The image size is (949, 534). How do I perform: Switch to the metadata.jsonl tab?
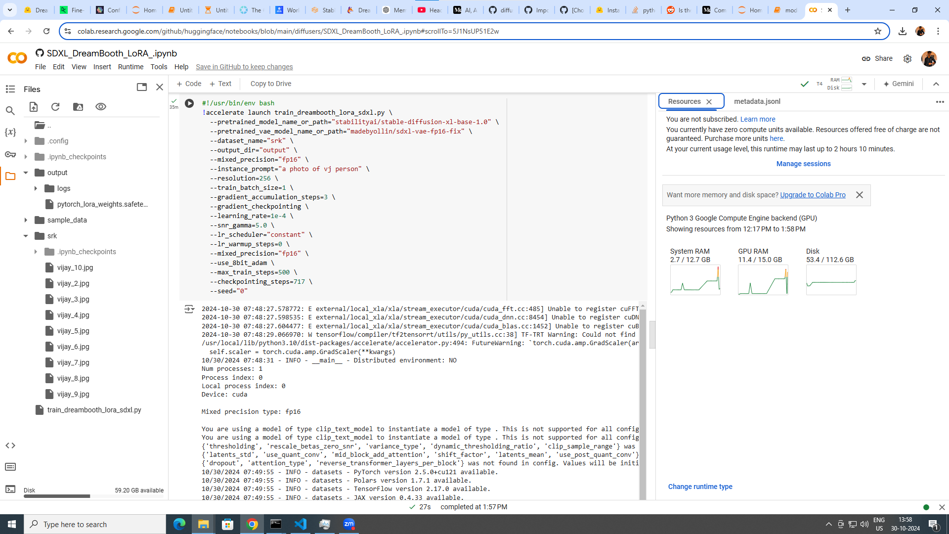click(x=757, y=101)
